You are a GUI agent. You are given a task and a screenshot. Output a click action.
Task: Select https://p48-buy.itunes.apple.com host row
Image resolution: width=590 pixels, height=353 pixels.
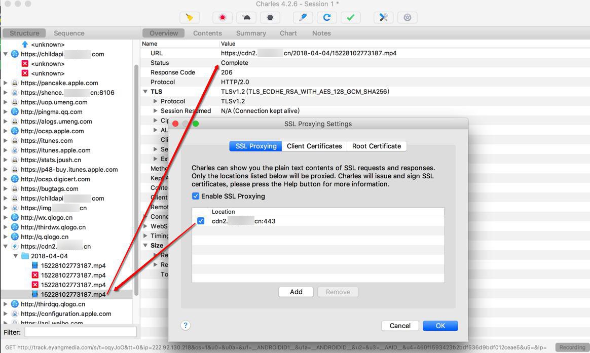(x=69, y=170)
